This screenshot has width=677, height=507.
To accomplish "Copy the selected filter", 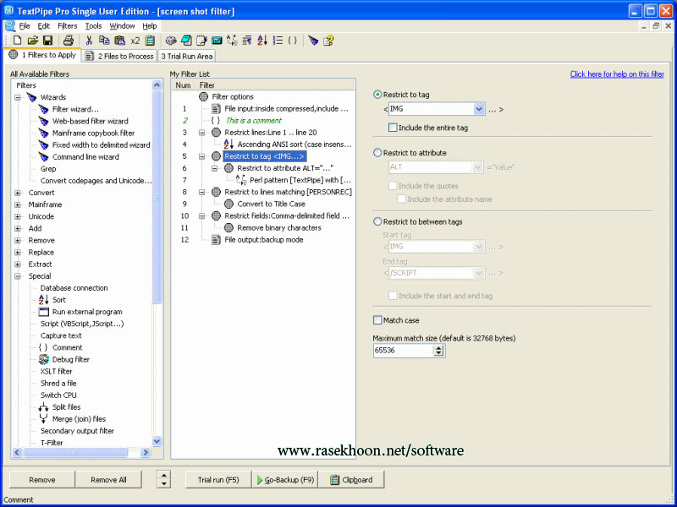I will point(102,40).
